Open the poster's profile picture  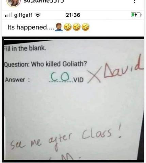click(14, 2)
